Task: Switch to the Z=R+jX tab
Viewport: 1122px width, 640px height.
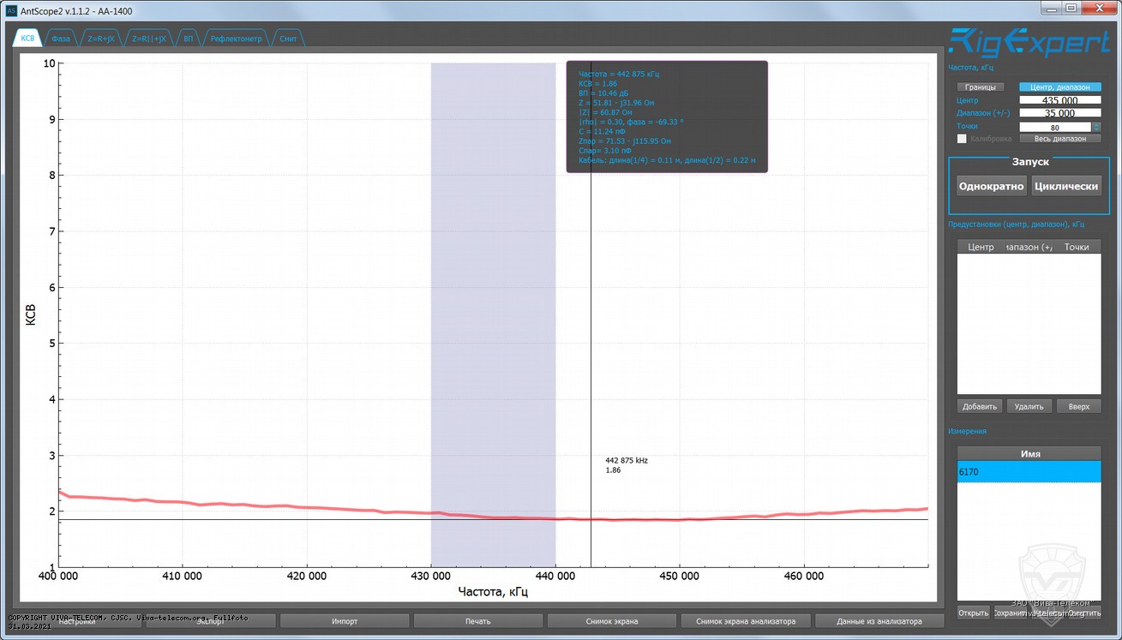Action: [101, 39]
